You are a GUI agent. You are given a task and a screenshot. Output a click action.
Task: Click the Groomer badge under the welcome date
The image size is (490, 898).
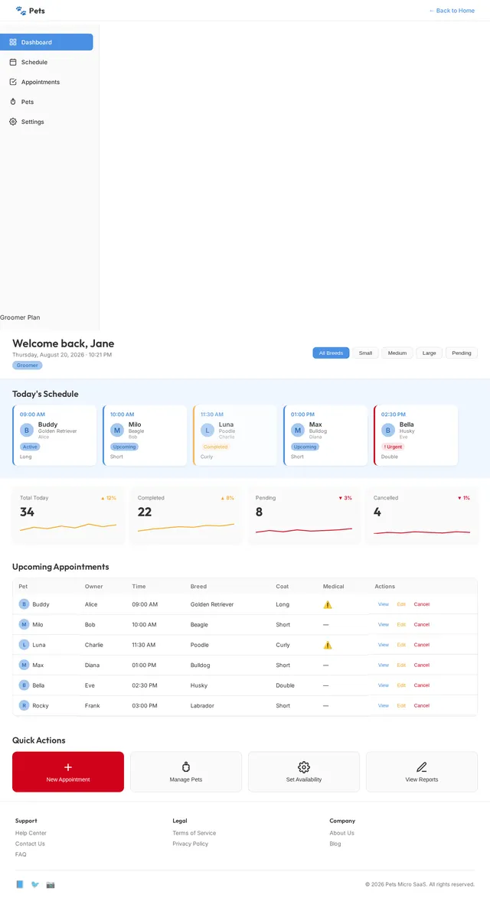(x=28, y=366)
